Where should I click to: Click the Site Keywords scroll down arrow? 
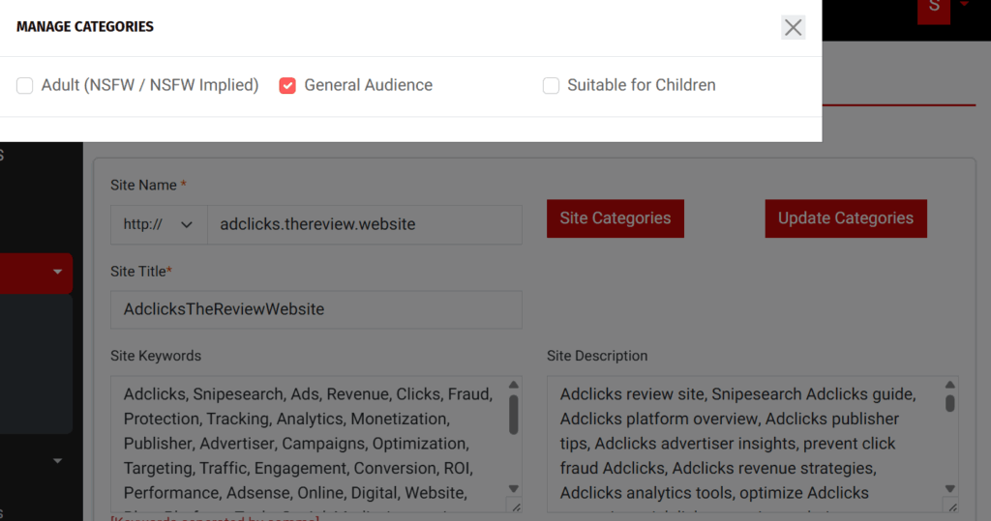[x=513, y=489]
